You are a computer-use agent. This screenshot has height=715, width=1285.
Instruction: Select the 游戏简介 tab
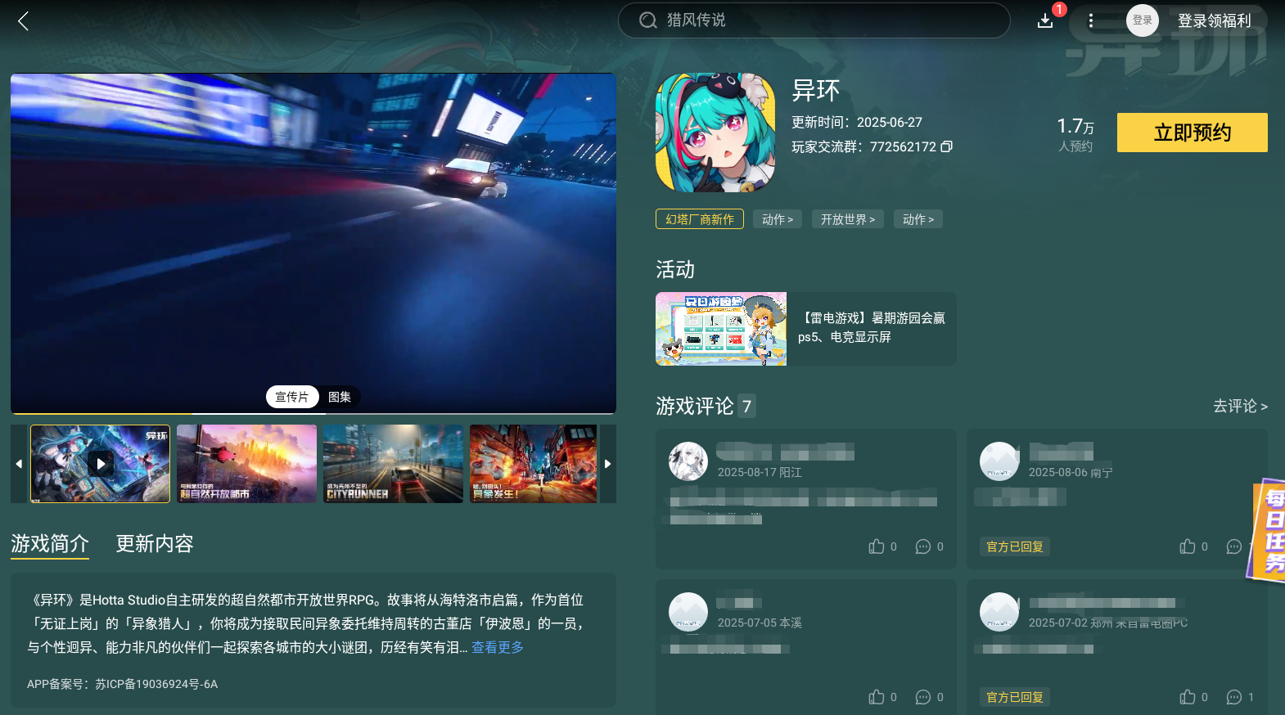pos(50,544)
